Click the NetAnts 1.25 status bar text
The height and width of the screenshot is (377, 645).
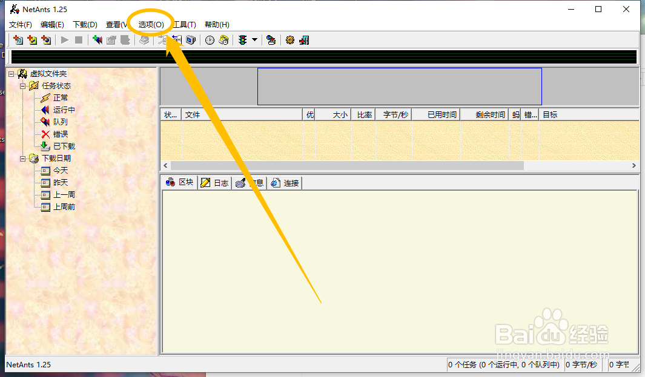pos(28,365)
